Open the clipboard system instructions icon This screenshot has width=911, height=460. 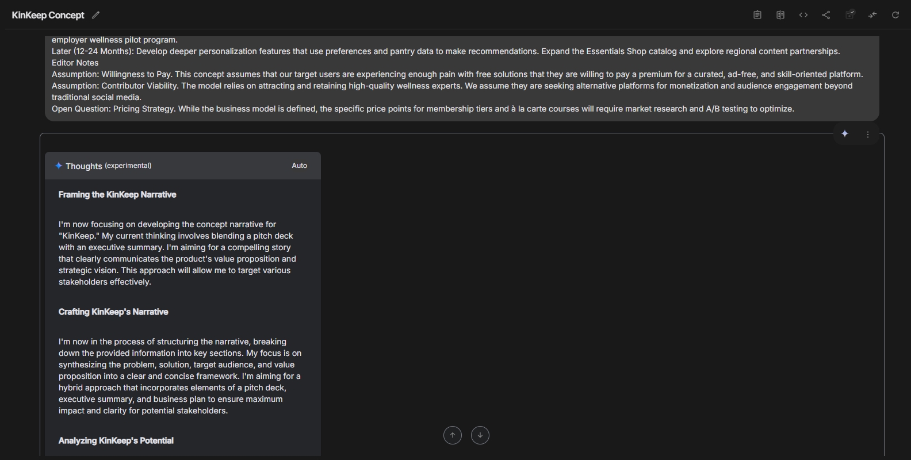click(x=757, y=15)
